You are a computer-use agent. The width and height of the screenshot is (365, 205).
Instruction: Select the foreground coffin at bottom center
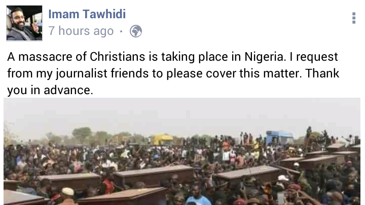click(x=122, y=196)
